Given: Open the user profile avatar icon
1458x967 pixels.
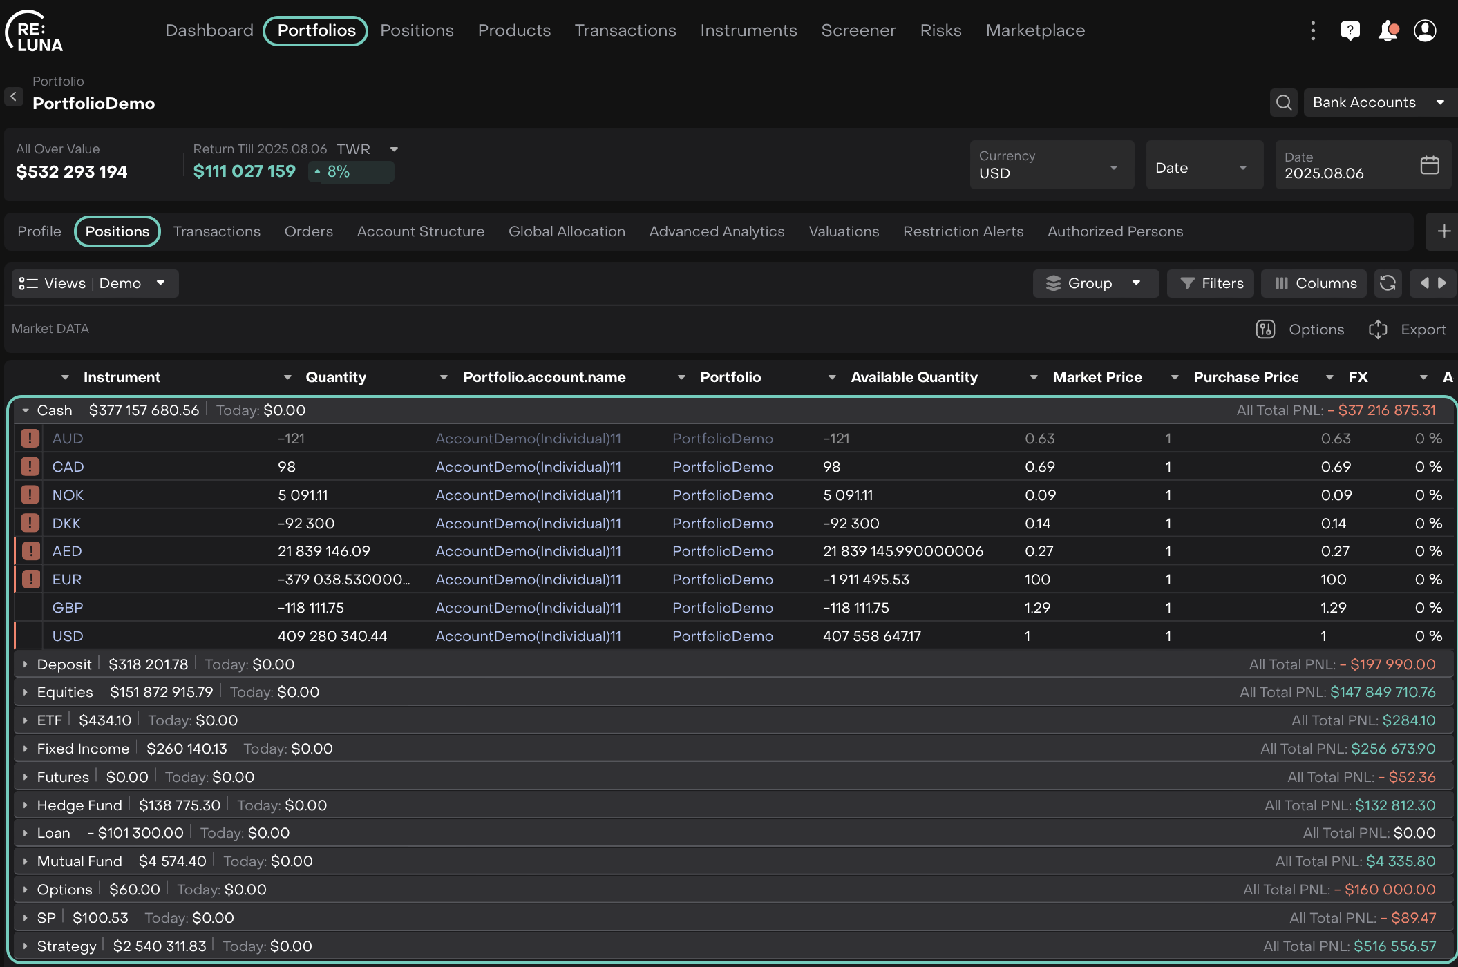Looking at the screenshot, I should [x=1425, y=30].
